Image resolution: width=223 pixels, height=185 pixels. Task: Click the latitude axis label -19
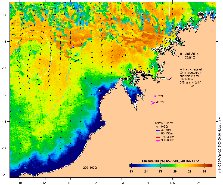click(4, 148)
